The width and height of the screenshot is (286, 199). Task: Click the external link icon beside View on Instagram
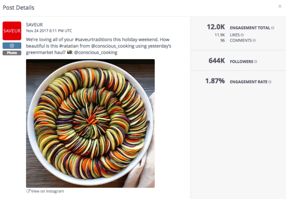point(28,191)
